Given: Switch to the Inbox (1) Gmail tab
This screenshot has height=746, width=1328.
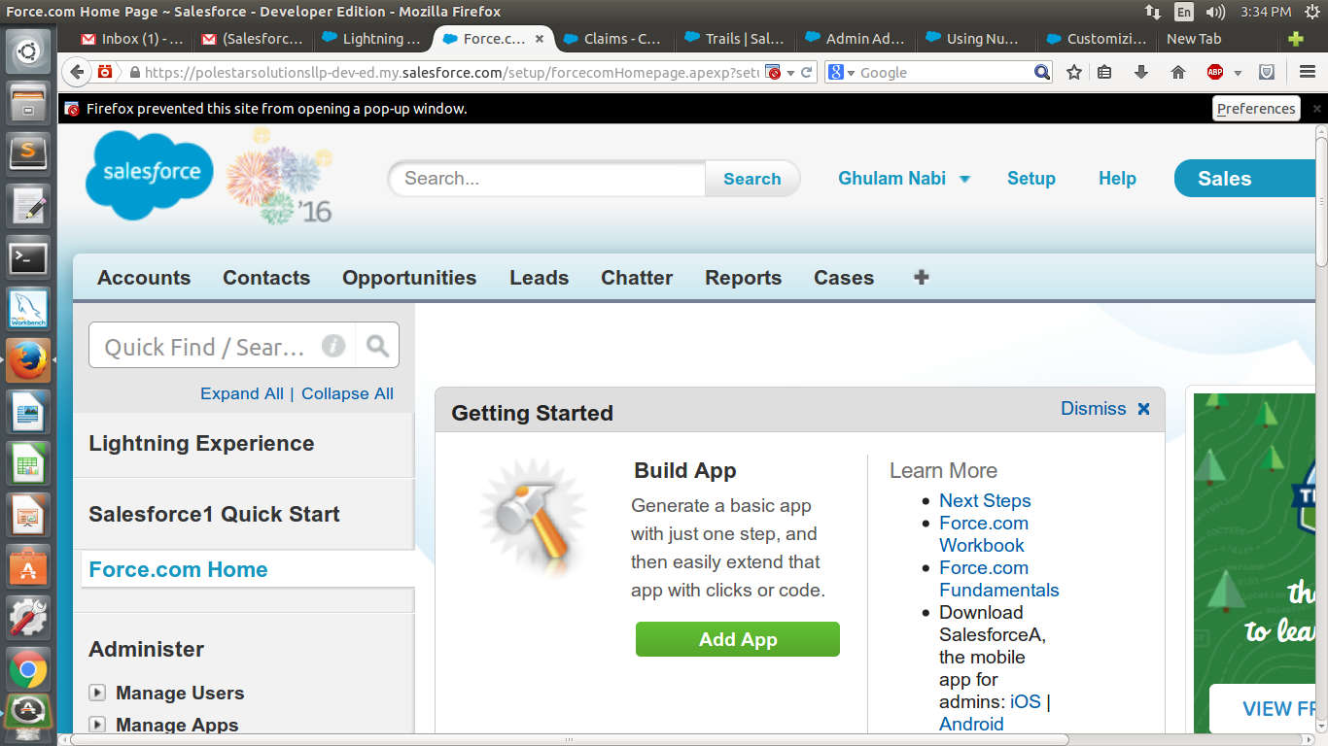Looking at the screenshot, I should click(x=133, y=40).
